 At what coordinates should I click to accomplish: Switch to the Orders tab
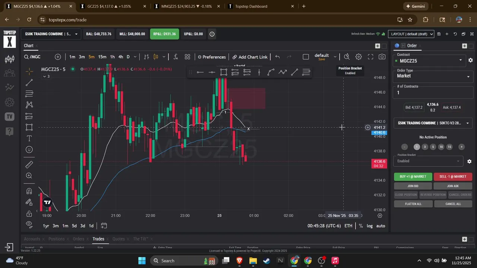tap(78, 239)
